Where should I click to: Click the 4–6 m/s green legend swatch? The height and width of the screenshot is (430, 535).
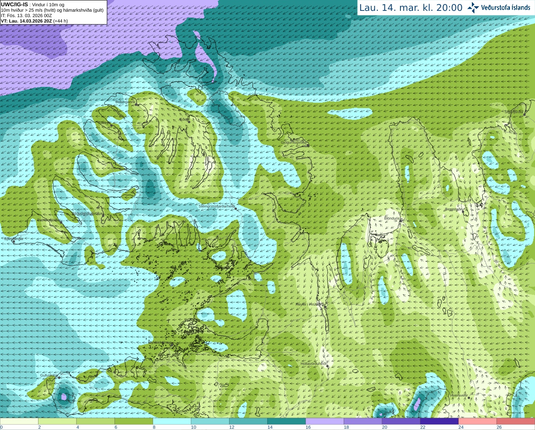pyautogui.click(x=96, y=421)
